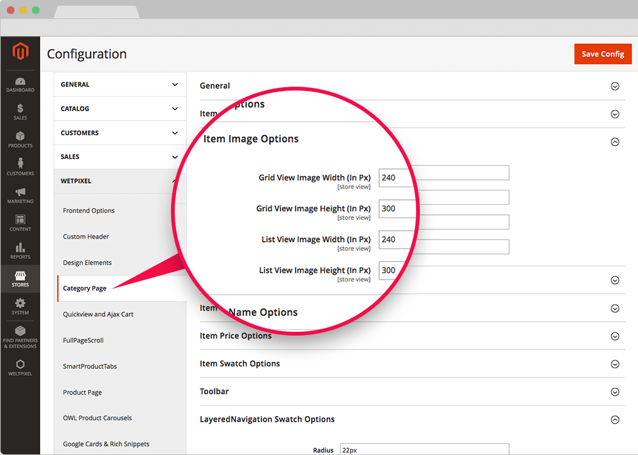Viewport: 638px width, 455px height.
Task: Open the Dashboard sidebar icon
Action: (x=20, y=84)
